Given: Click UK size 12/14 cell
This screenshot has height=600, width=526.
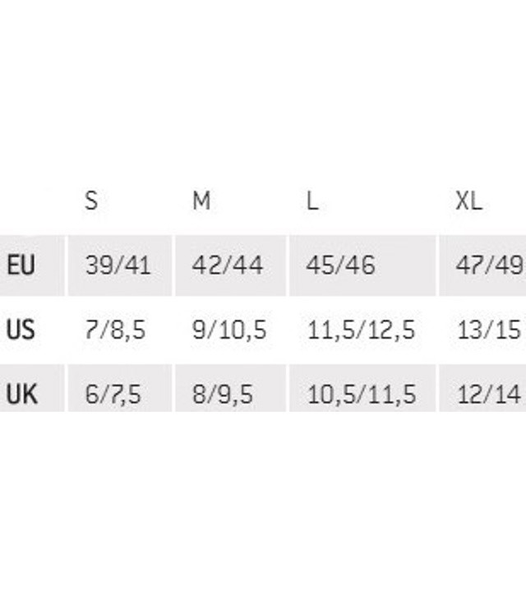Looking at the screenshot, I should pos(482,389).
